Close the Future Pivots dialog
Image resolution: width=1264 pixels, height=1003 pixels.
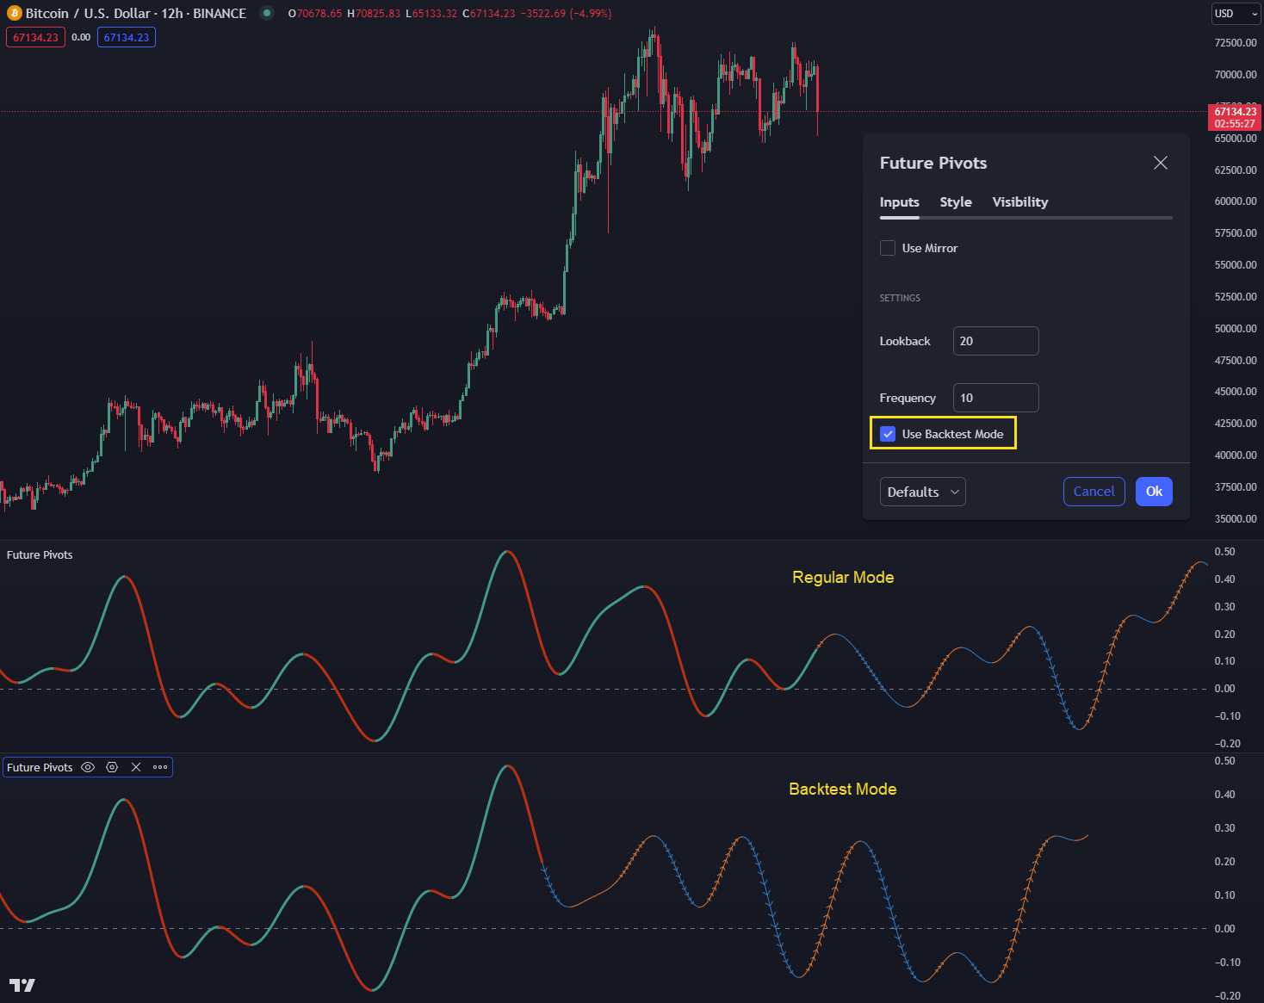tap(1160, 163)
